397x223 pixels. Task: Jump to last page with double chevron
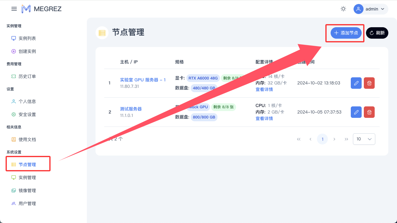[346, 139]
